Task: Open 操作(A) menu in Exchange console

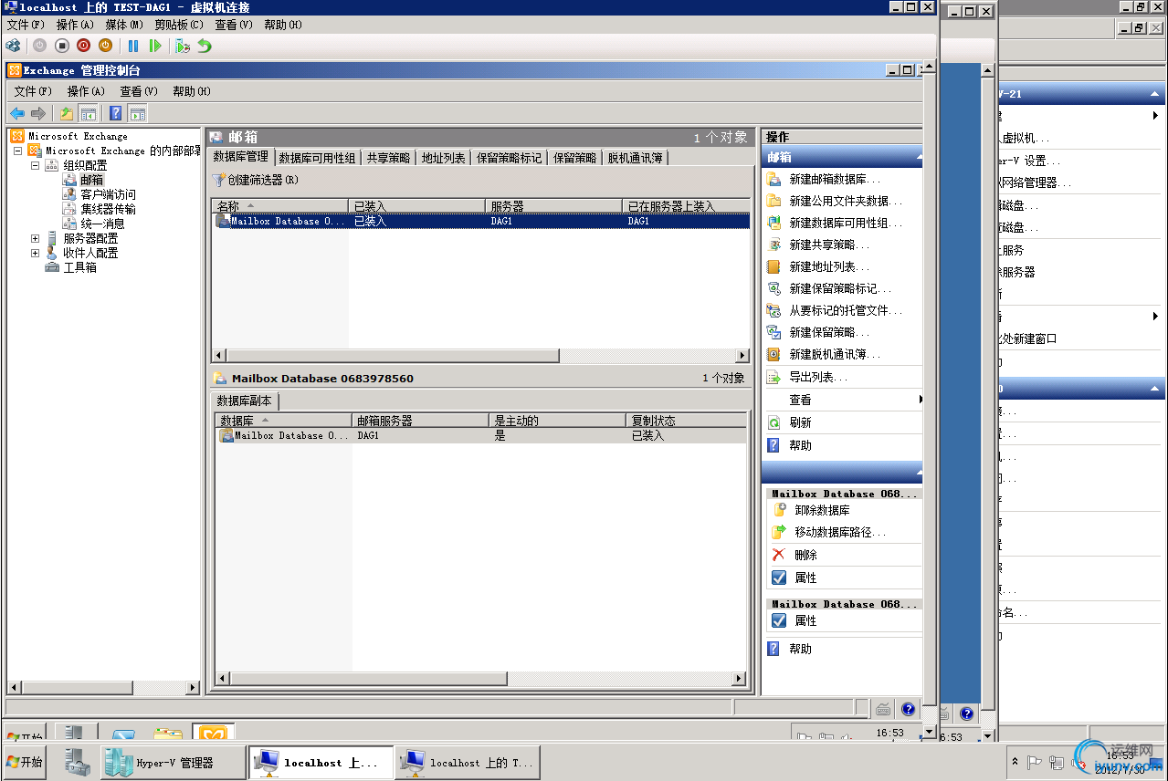Action: (86, 91)
